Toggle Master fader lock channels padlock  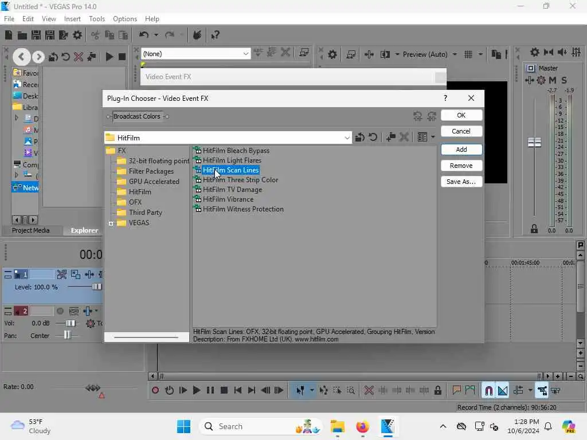coord(534,229)
